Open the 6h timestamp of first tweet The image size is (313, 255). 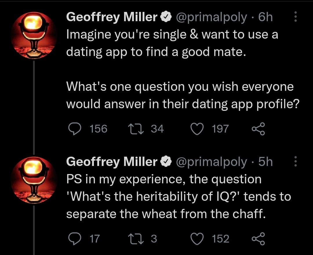click(x=265, y=17)
